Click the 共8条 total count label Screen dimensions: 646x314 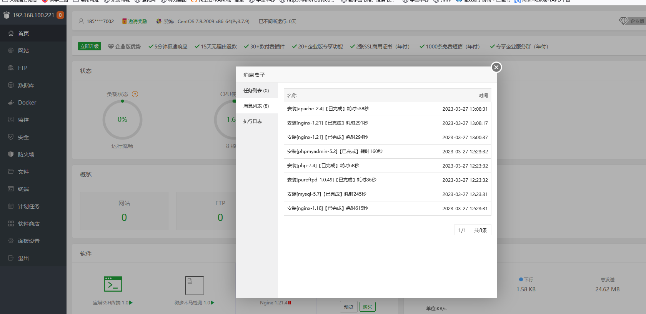(481, 230)
